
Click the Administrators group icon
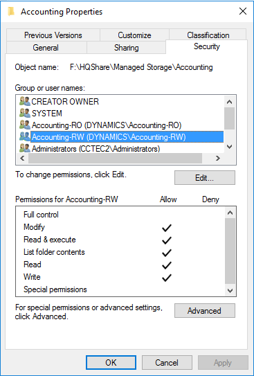click(x=25, y=148)
